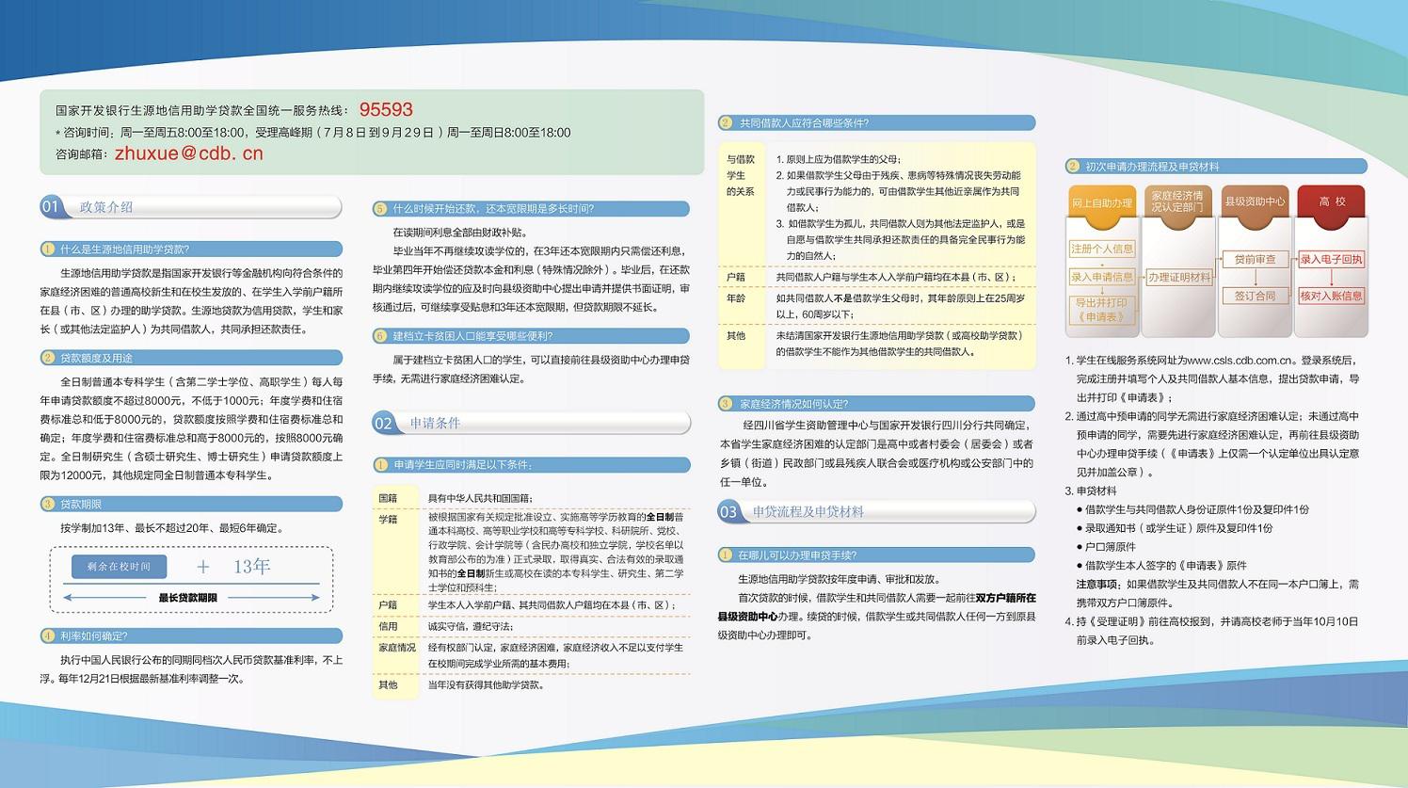Click the 注册个人信息 step box

pos(1101,249)
